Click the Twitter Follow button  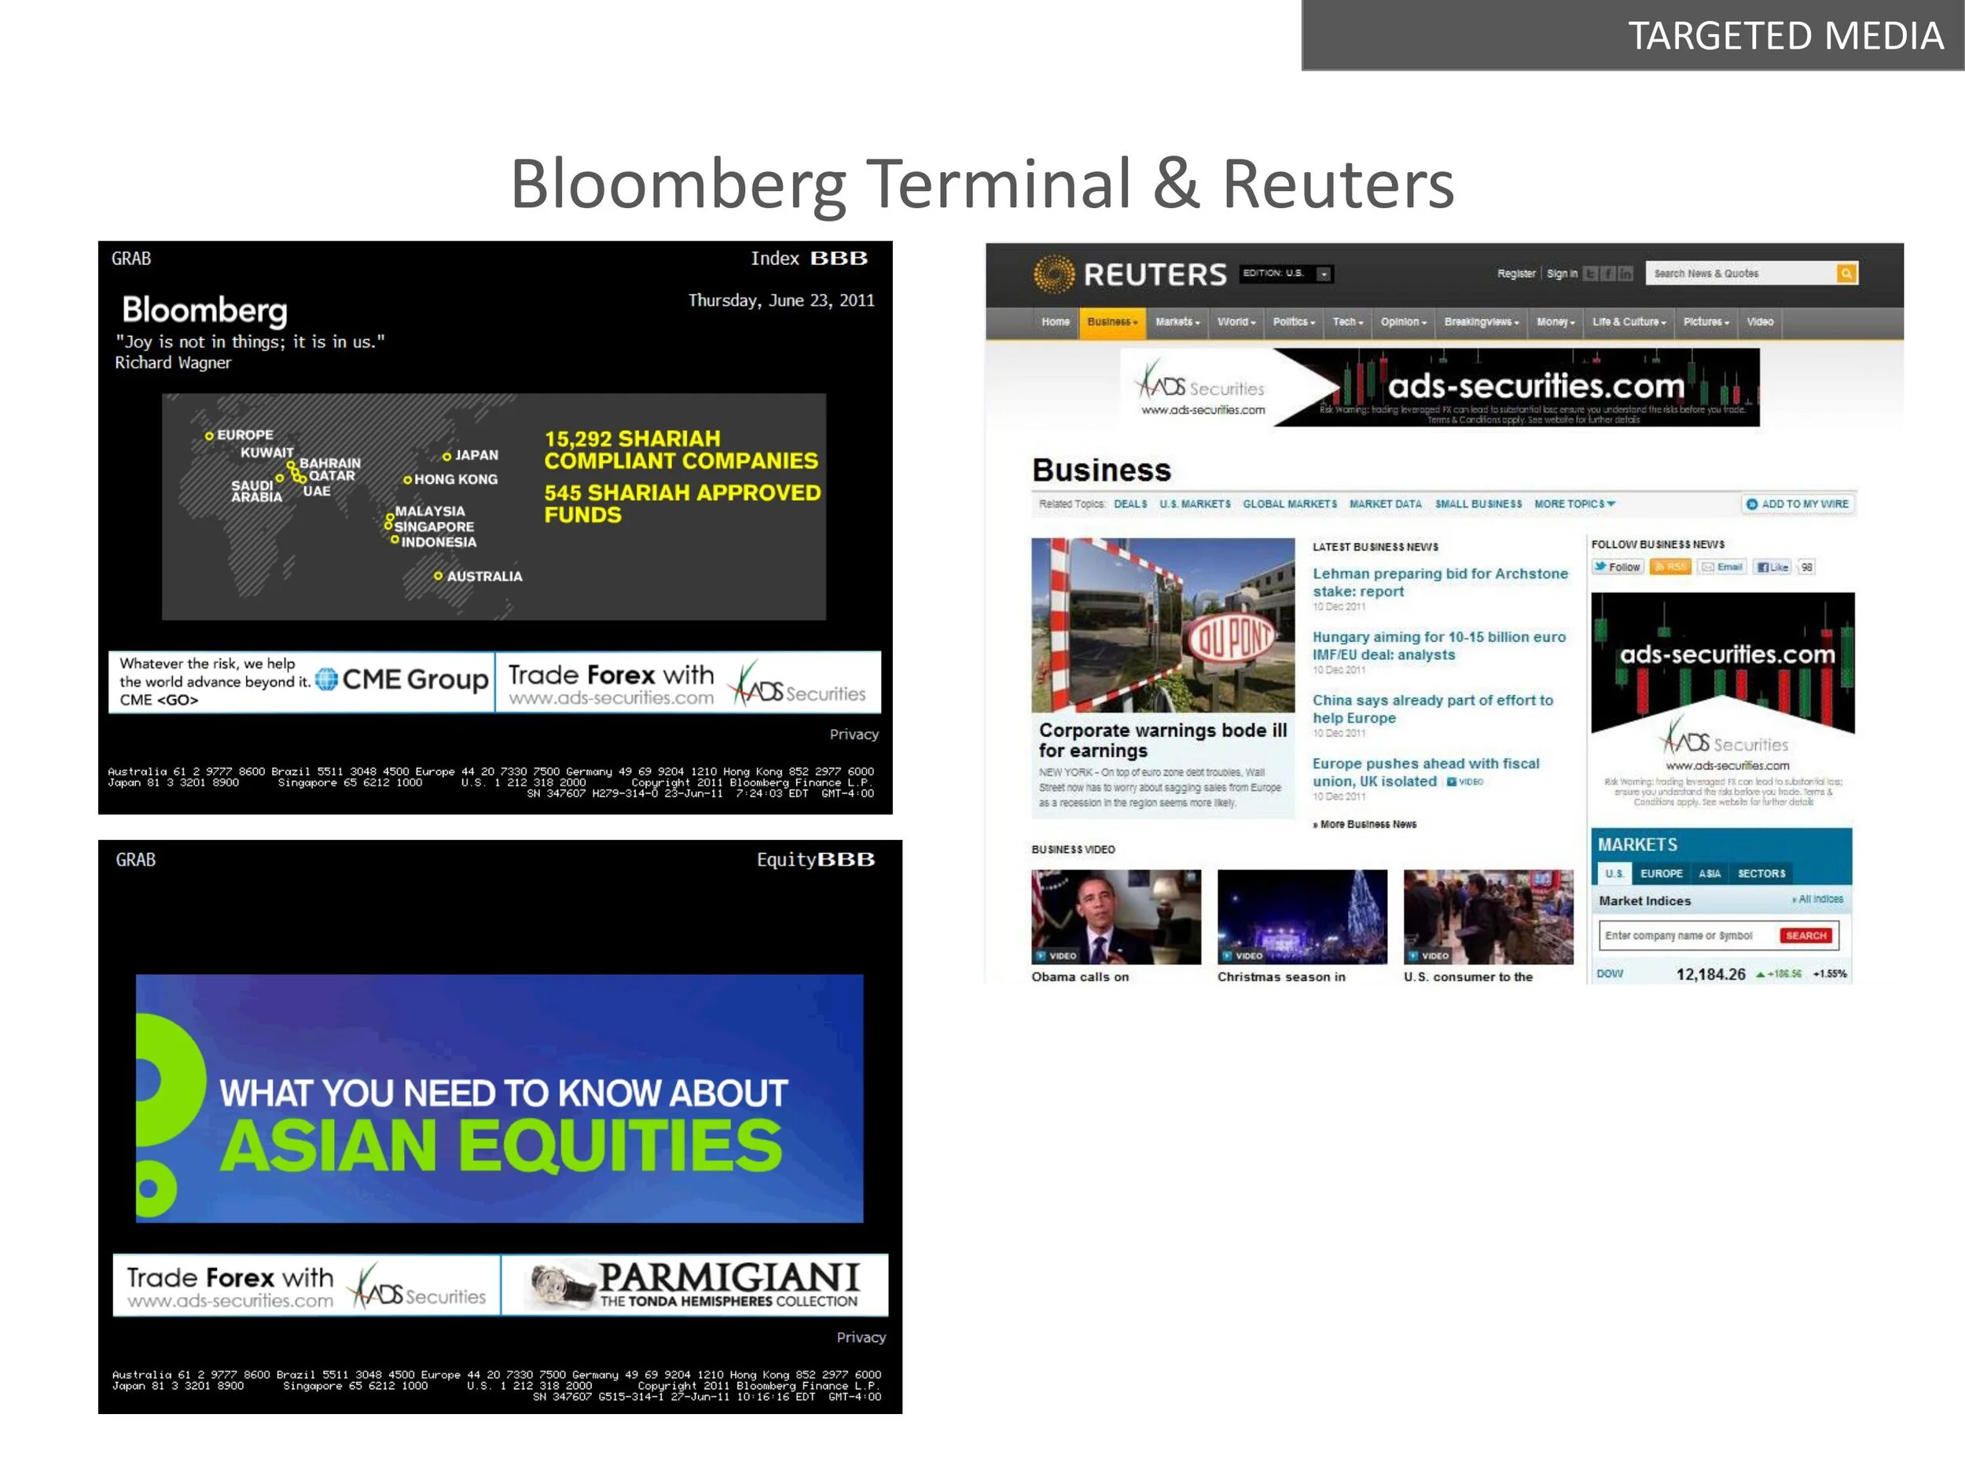click(1617, 567)
